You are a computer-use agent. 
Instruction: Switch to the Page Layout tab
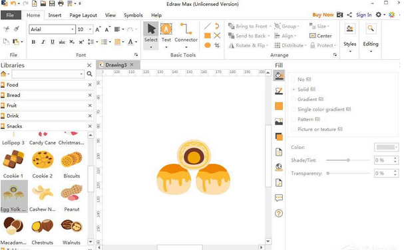[x=83, y=15]
